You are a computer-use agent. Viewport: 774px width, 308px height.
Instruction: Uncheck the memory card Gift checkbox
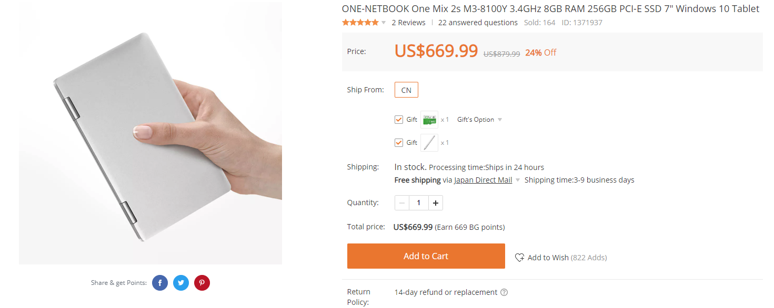[x=399, y=120]
